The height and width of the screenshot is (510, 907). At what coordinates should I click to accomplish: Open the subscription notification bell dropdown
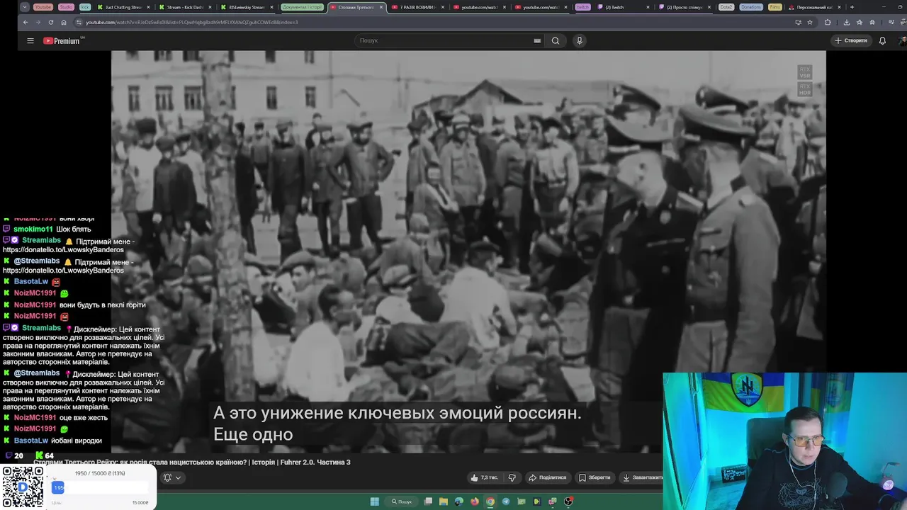pos(172,477)
